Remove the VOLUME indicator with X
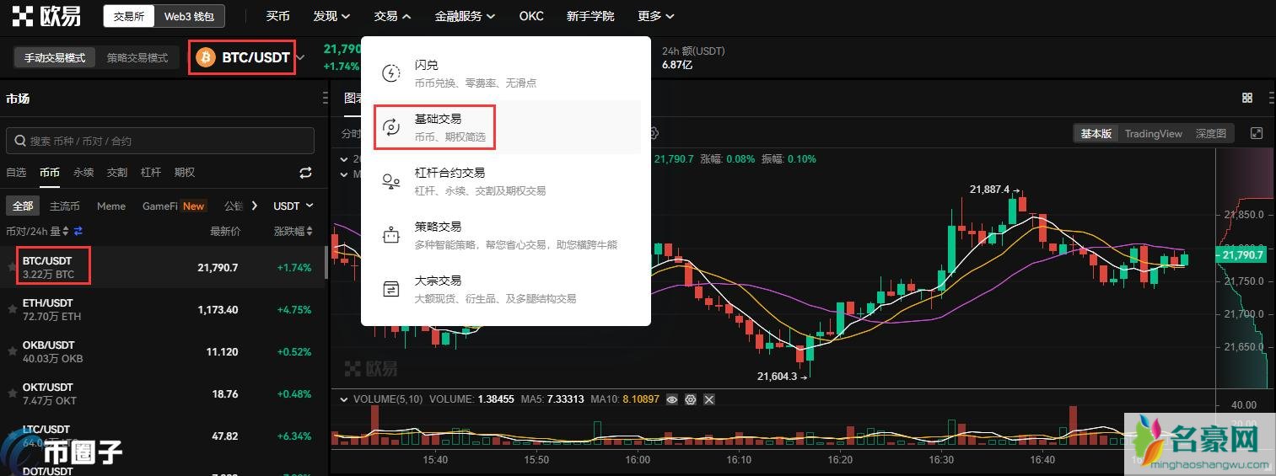Viewport: 1276px width, 476px height. (709, 399)
